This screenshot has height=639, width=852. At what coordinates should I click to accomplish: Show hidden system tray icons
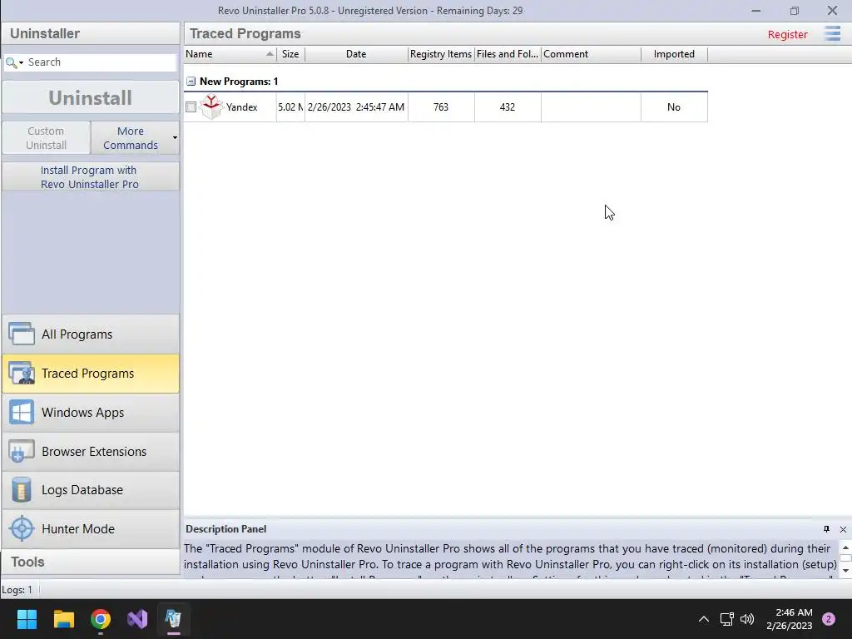tap(704, 619)
